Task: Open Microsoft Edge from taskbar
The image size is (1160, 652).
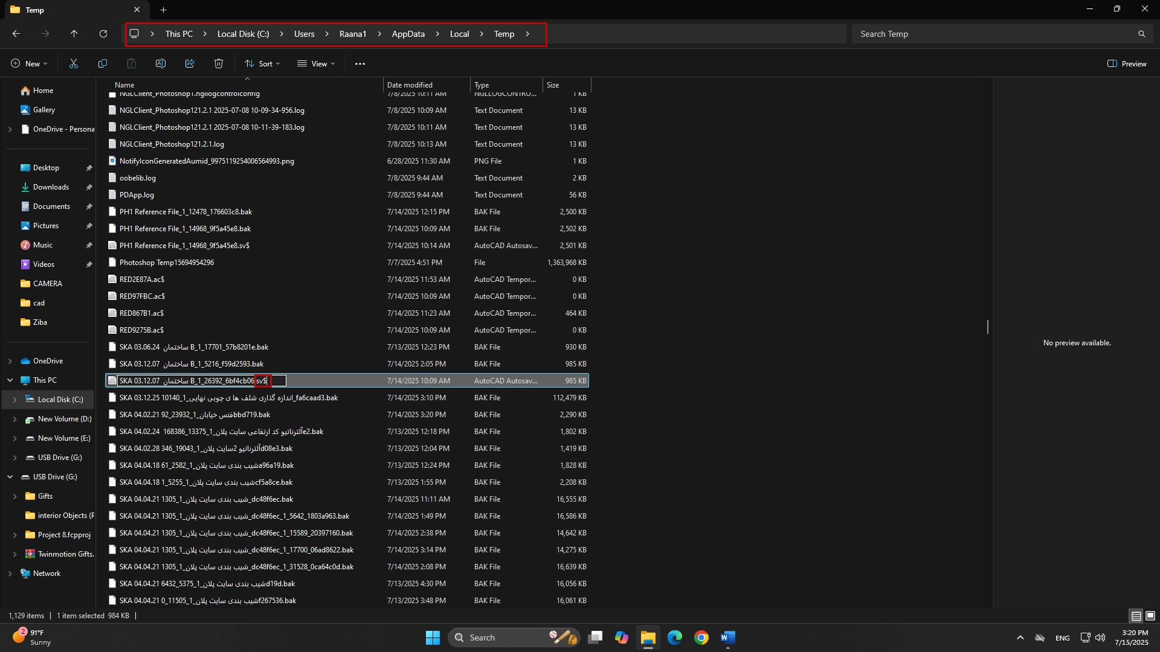Action: click(x=675, y=638)
